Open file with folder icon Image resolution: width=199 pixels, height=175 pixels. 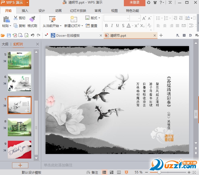3,35
